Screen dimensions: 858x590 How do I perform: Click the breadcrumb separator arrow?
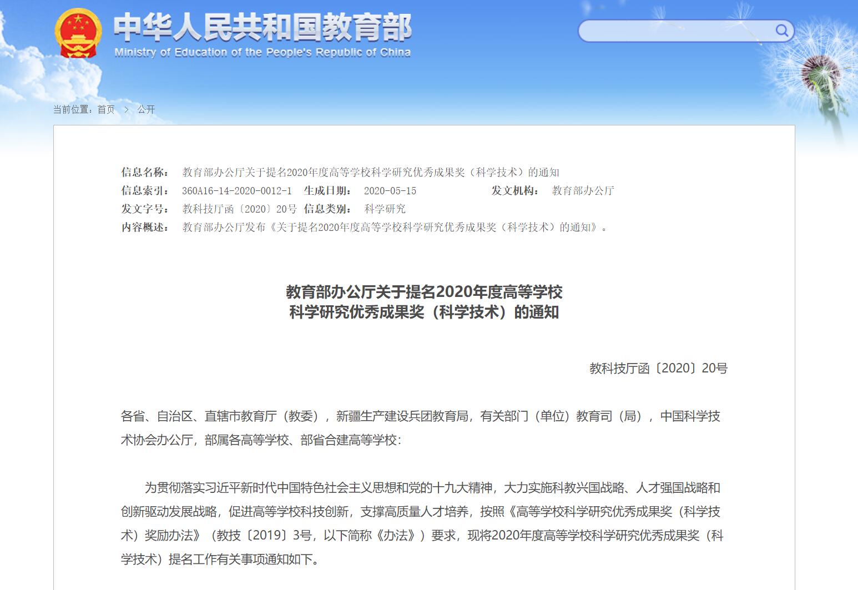(126, 109)
